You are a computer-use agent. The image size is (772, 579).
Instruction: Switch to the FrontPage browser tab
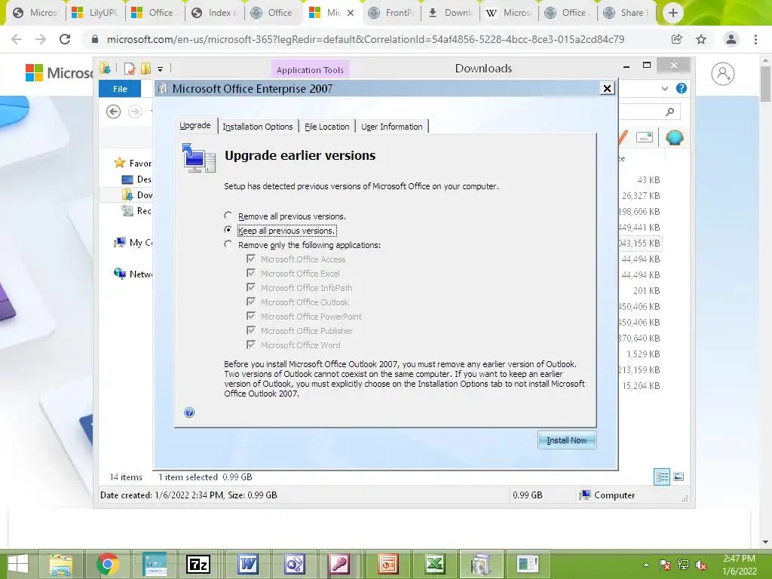tap(391, 13)
